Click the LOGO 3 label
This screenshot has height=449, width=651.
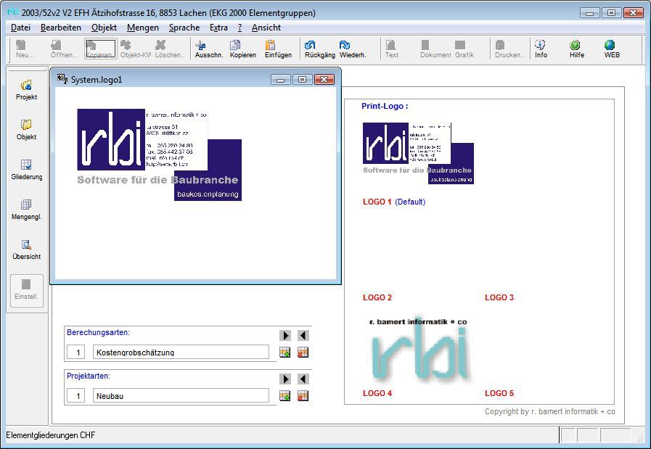pyautogui.click(x=499, y=297)
